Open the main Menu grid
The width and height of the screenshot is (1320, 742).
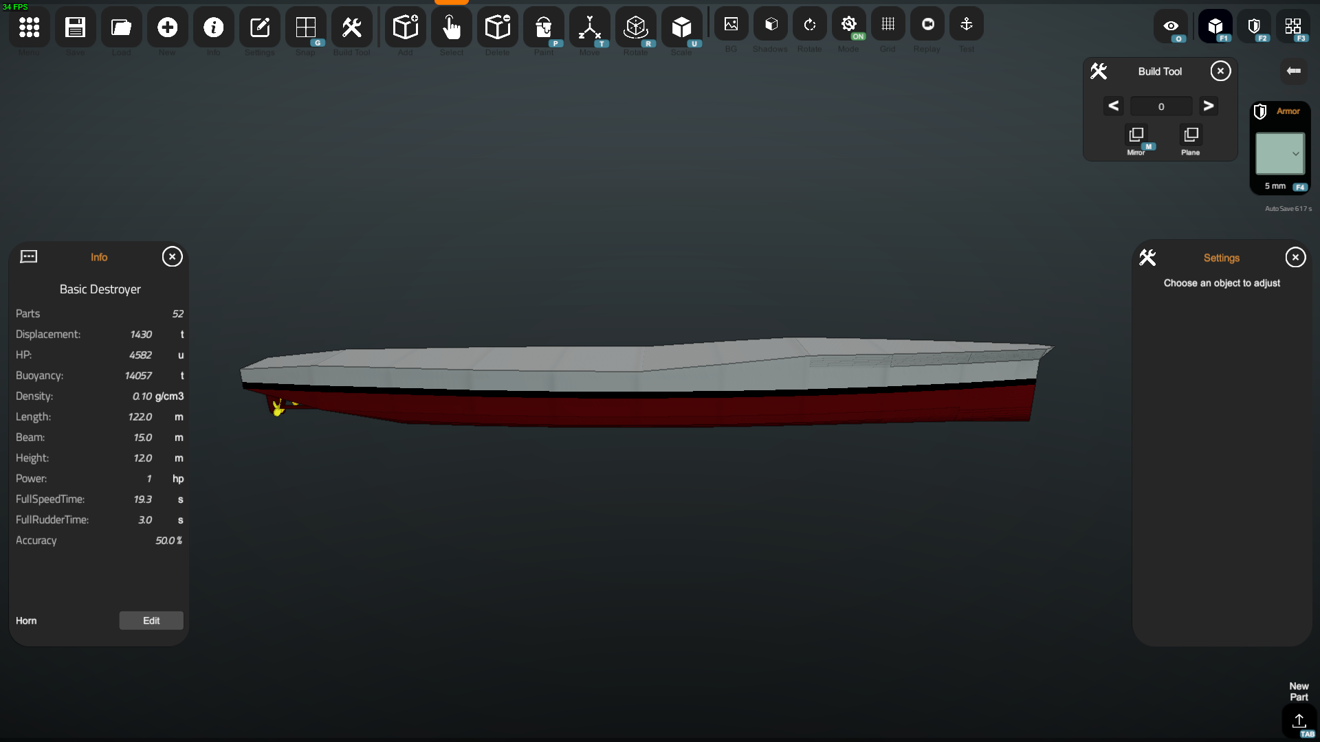(x=29, y=27)
